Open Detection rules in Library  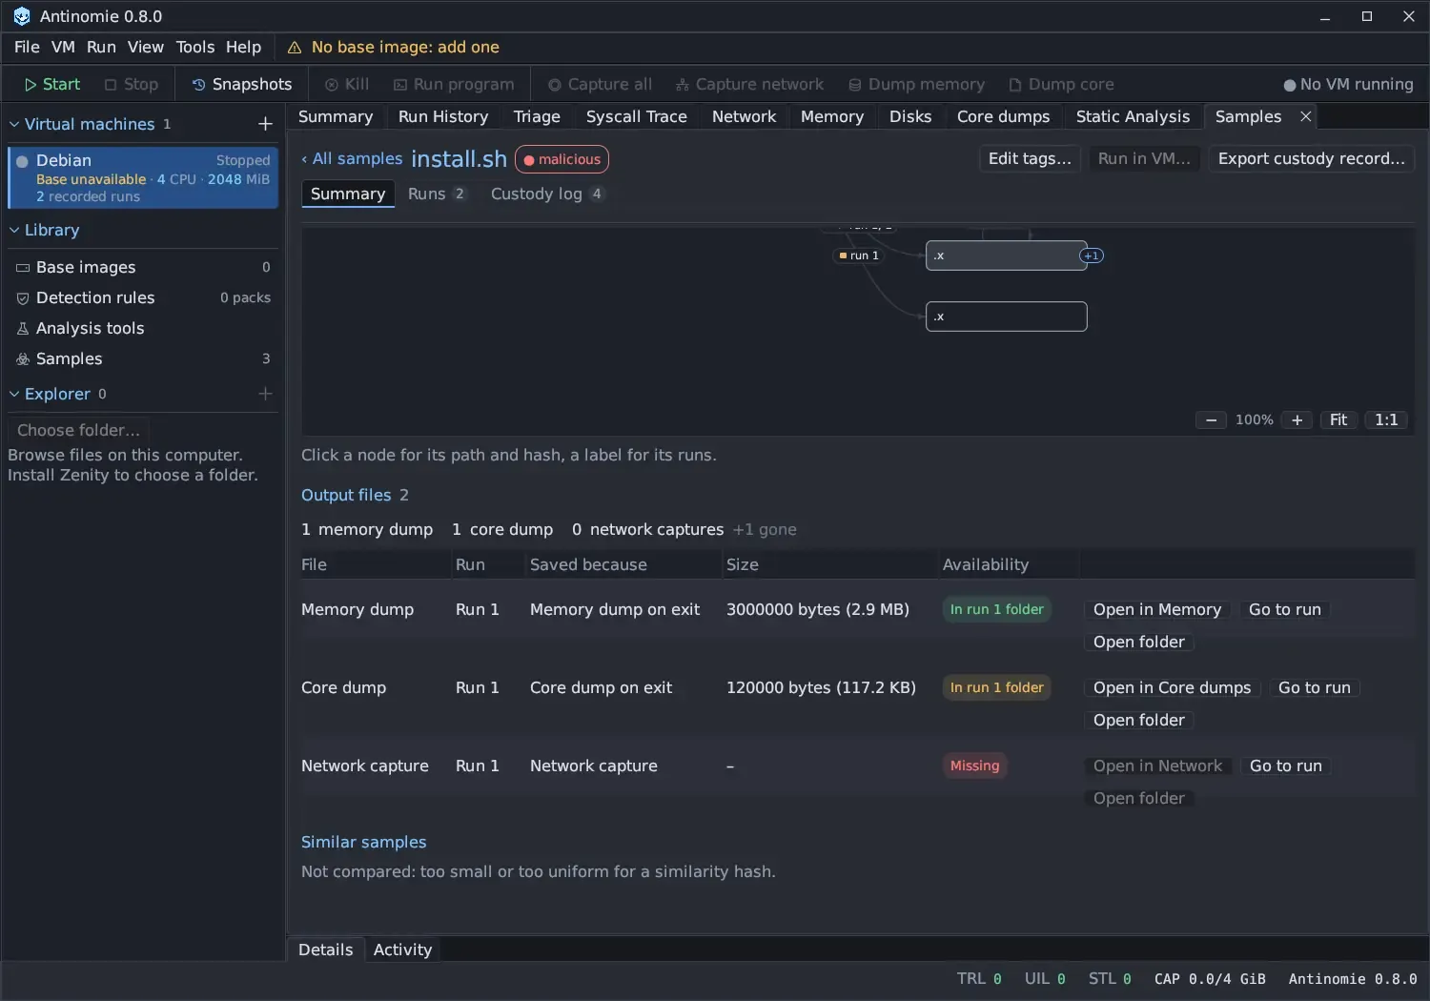click(x=143, y=297)
